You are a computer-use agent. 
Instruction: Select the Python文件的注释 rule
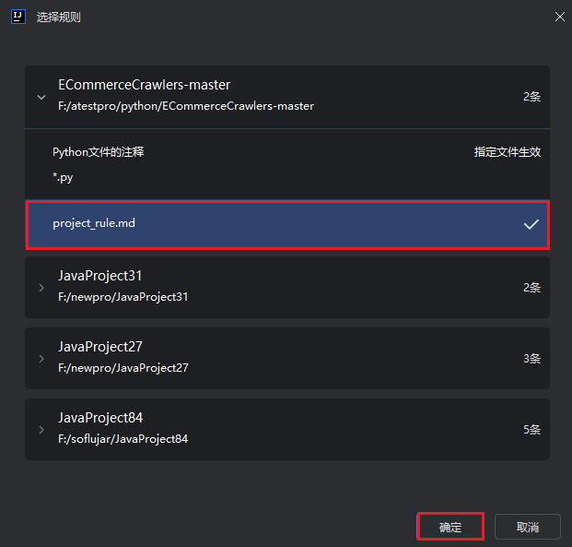99,152
